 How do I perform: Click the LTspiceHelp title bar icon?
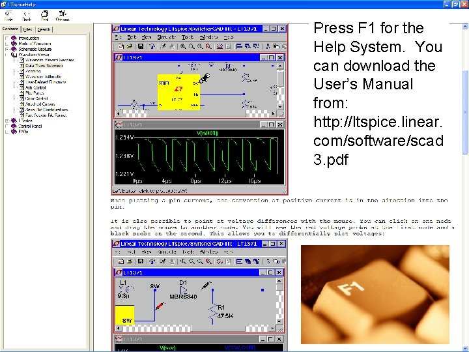click(4, 4)
